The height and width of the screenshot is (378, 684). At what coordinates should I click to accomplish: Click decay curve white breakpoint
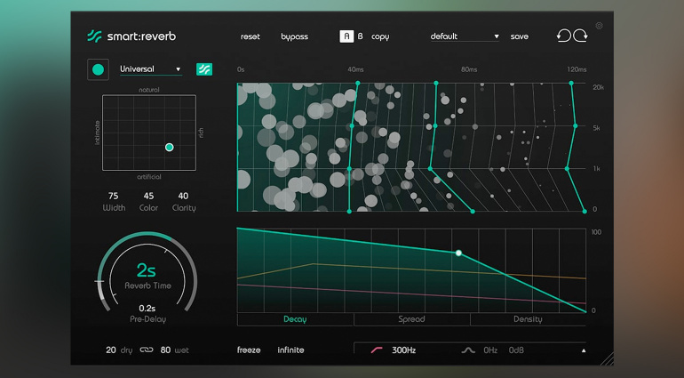pyautogui.click(x=458, y=253)
